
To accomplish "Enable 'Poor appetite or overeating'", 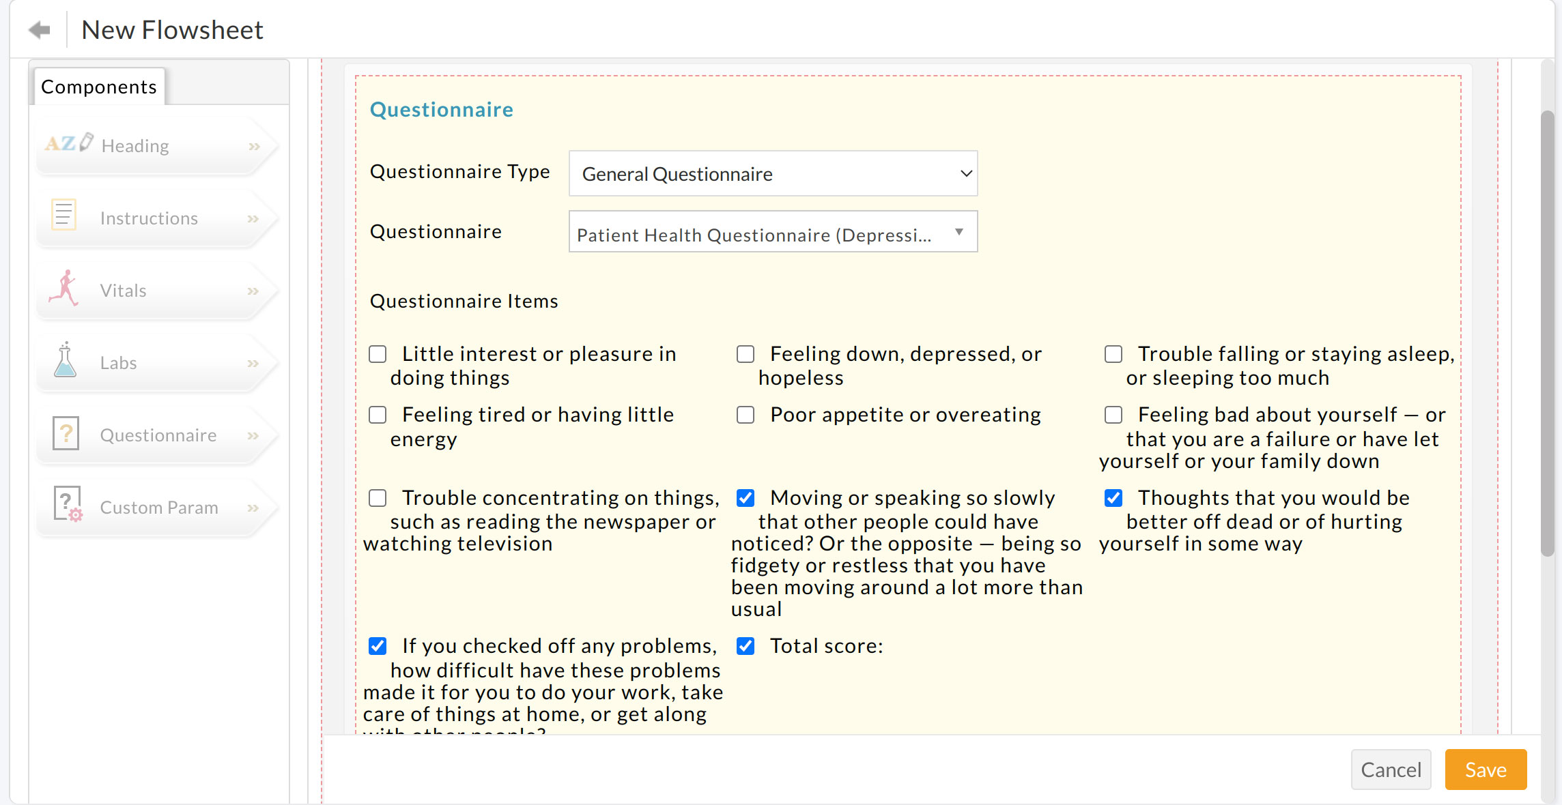I will (x=745, y=414).
